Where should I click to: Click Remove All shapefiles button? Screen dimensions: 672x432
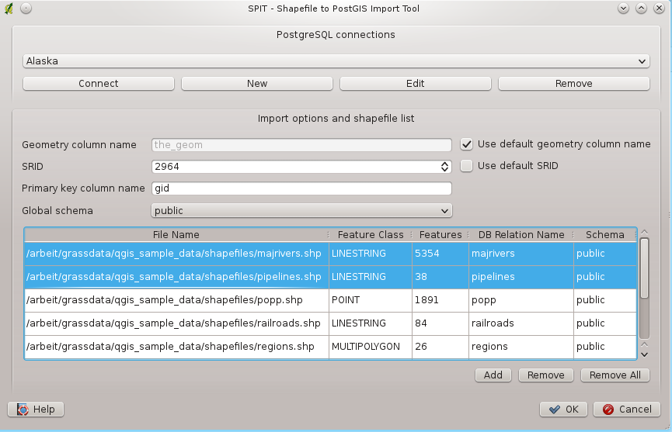615,375
